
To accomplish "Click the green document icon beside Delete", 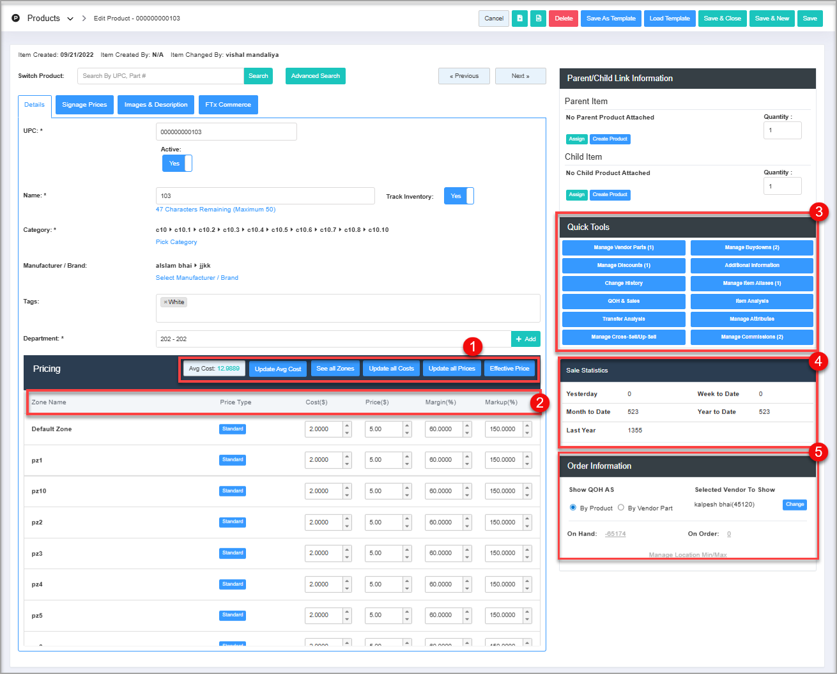I will [x=539, y=19].
